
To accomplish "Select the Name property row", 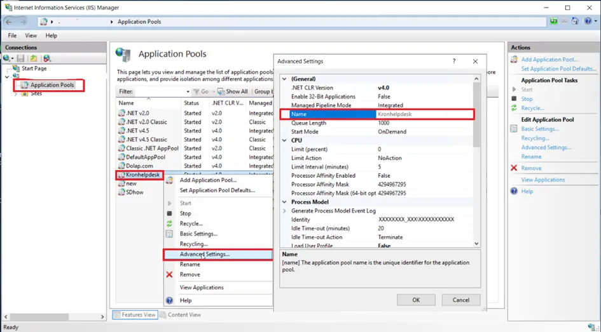I will pos(377,114).
